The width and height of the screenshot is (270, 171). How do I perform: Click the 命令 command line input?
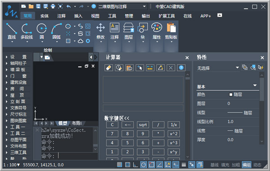[x=69, y=156]
